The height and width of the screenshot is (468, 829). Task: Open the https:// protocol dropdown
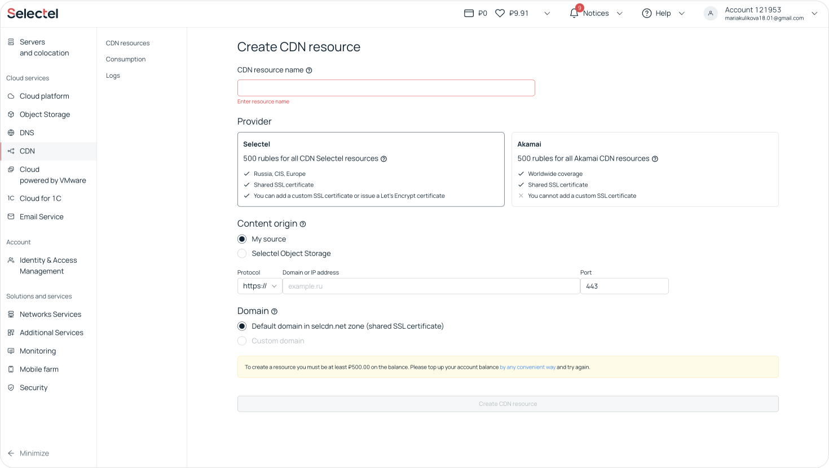pos(260,286)
